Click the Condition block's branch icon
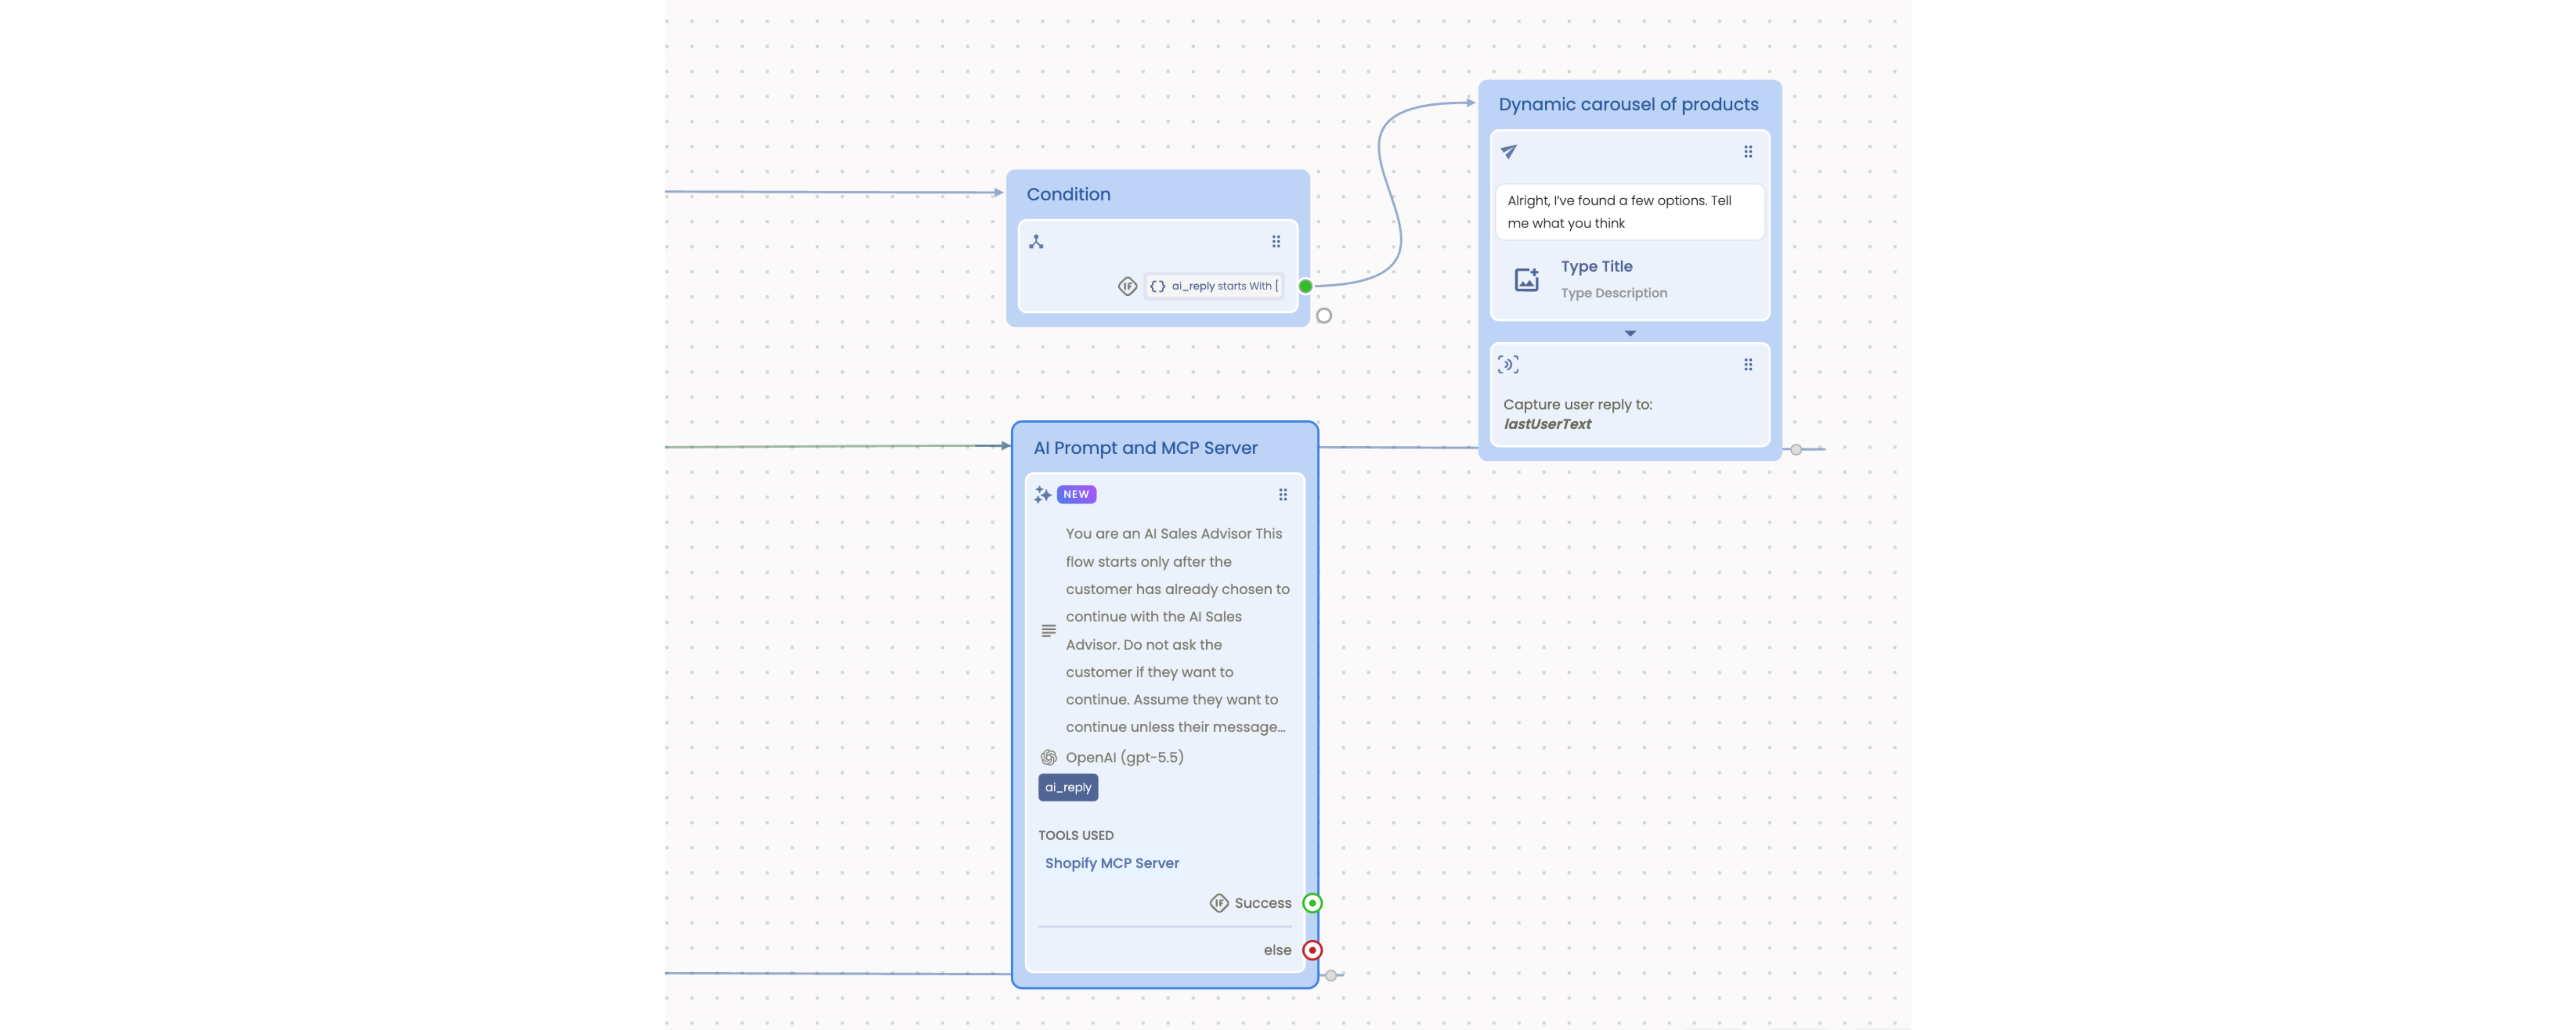The width and height of the screenshot is (2576, 1030). click(1036, 242)
